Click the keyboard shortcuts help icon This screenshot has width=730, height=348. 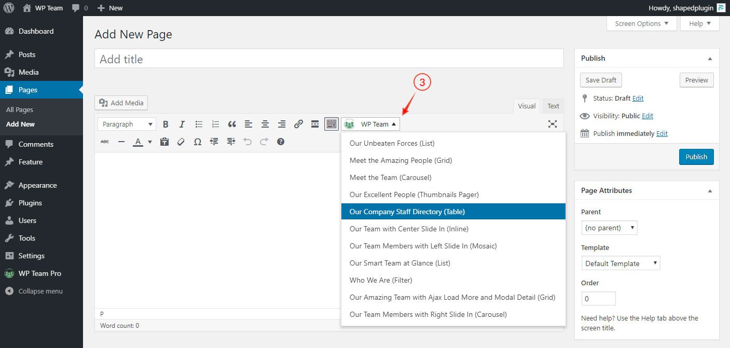(x=281, y=142)
